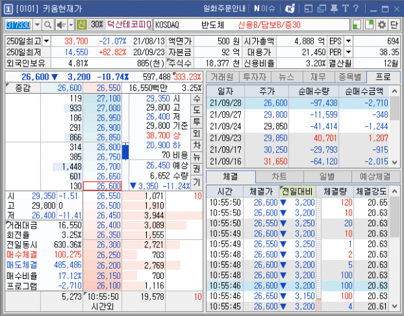
Task: Switch to the 재무 tab
Action: coord(318,77)
